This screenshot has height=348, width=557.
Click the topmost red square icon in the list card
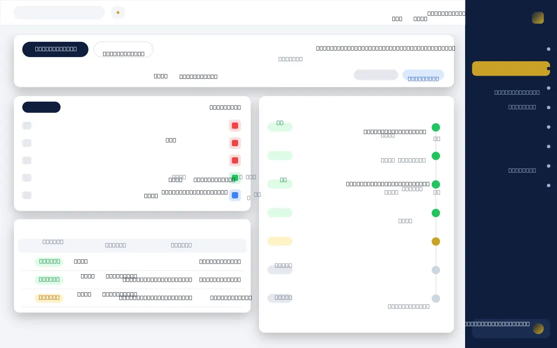click(x=235, y=126)
